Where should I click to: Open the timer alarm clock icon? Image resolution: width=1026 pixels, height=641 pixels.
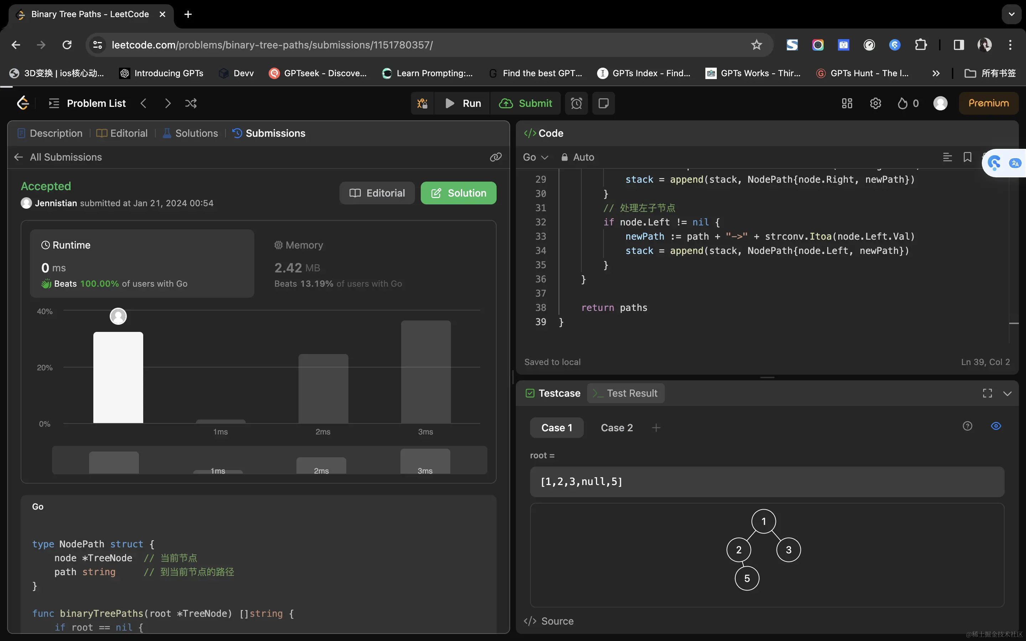(x=576, y=103)
